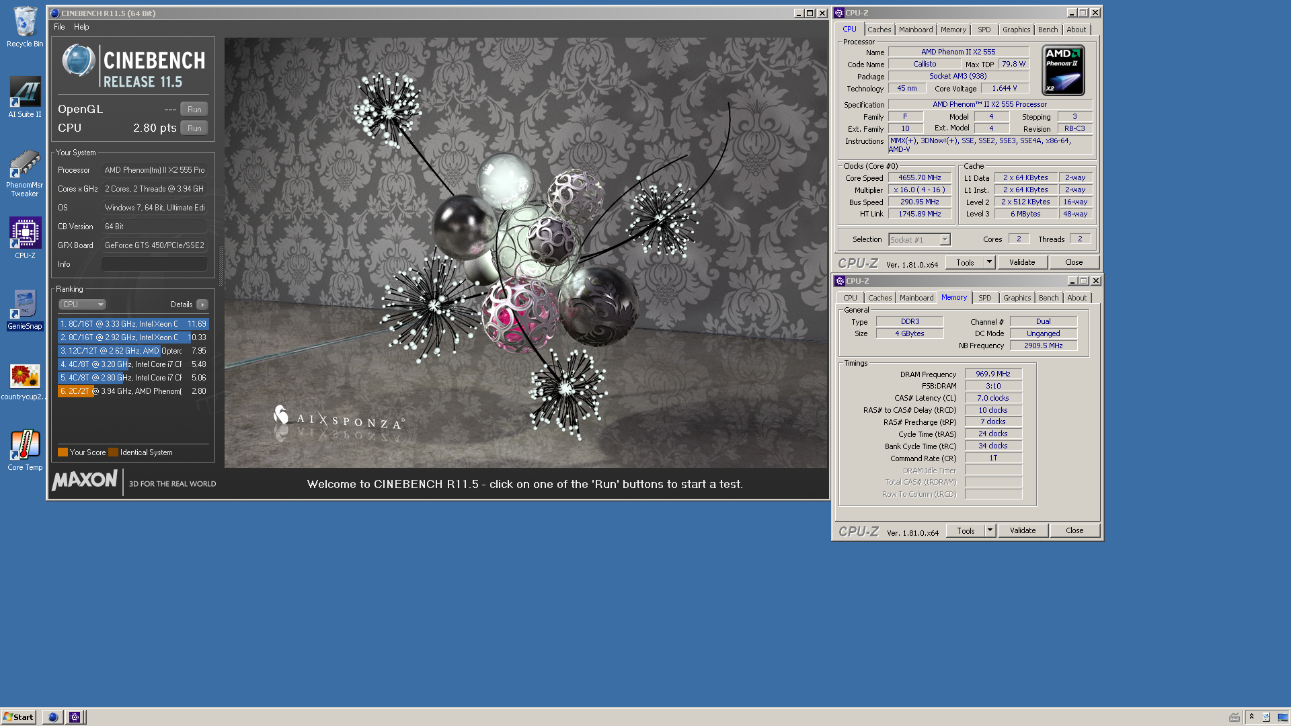This screenshot has width=1291, height=726.
Task: Click the Cinebench Release 11.5 logo
Action: pyautogui.click(x=133, y=66)
